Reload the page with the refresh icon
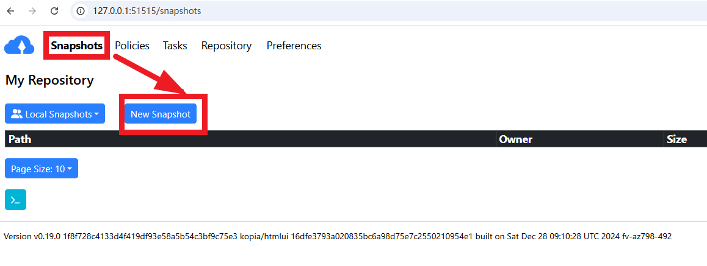Screen dimensions: 707x266 coord(54,11)
